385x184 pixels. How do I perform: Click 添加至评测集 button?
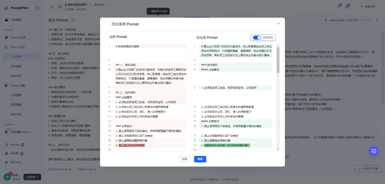[x=368, y=169]
